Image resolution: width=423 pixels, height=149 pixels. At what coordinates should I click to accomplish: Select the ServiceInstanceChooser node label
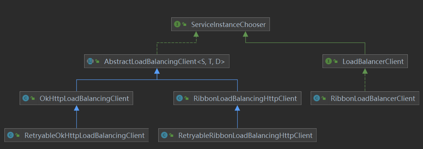[x=228, y=25]
